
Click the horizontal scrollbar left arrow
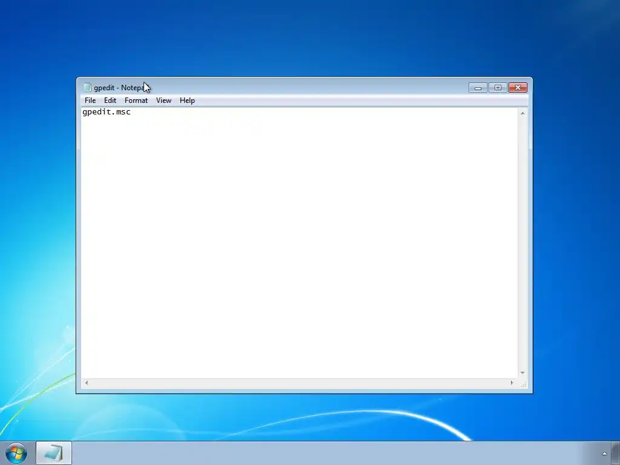point(87,383)
